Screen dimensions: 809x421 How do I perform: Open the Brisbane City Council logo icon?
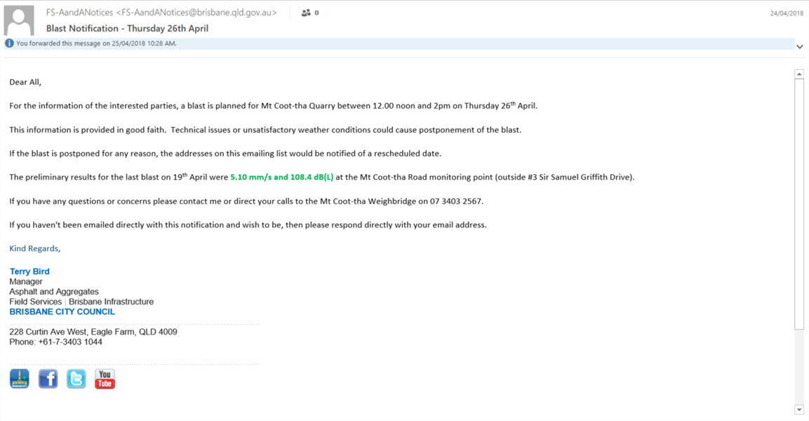click(20, 379)
